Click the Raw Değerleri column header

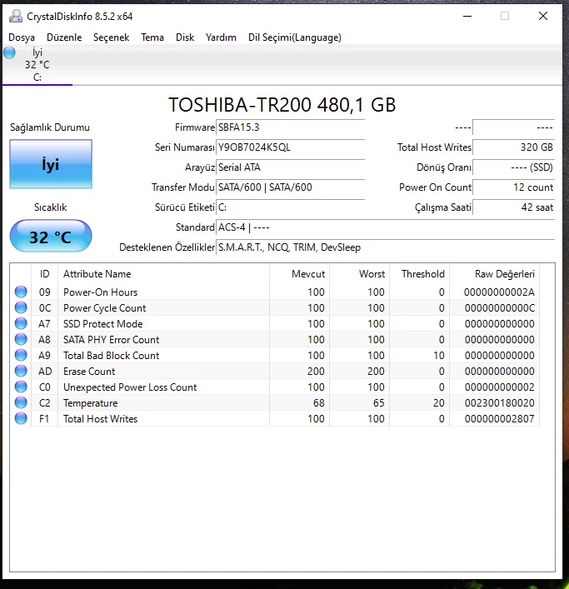tap(495, 274)
